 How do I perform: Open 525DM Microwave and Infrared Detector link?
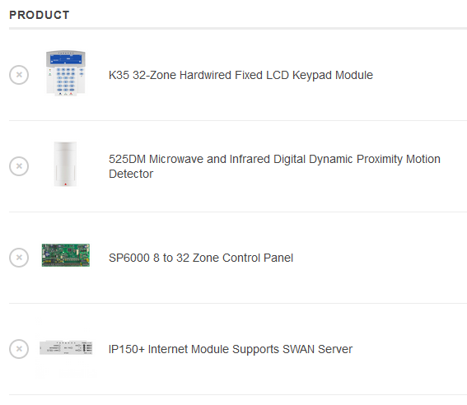[274, 166]
